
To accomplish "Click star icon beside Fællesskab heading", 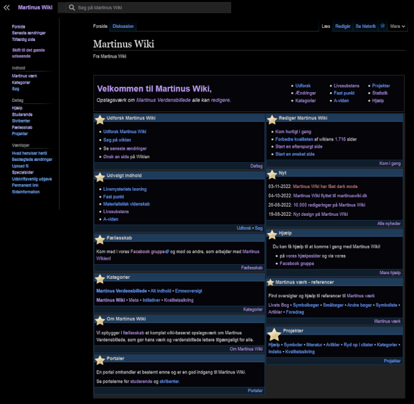I will [100, 240].
